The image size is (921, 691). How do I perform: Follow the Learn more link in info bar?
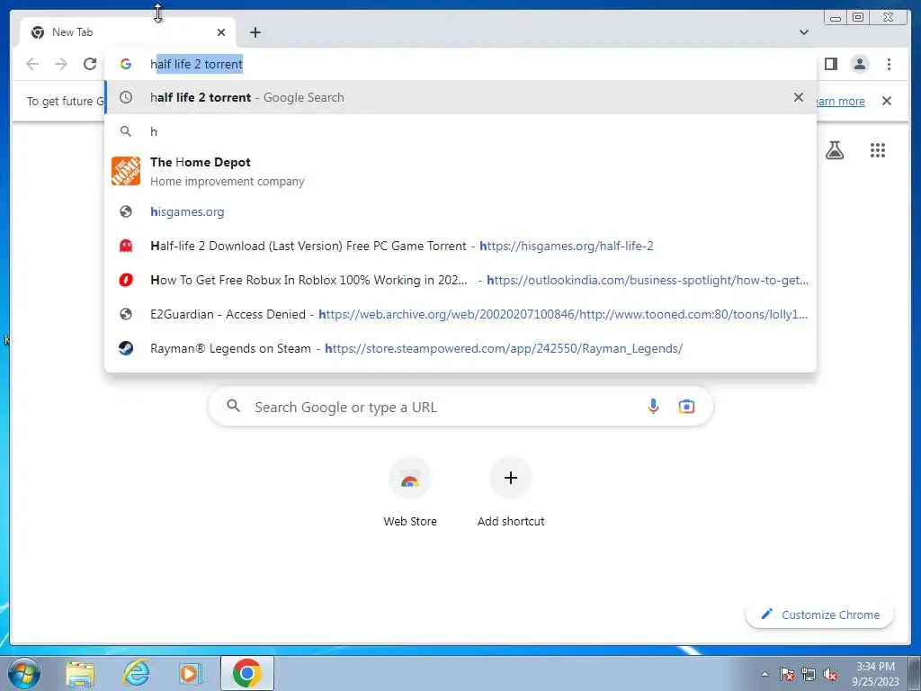840,101
